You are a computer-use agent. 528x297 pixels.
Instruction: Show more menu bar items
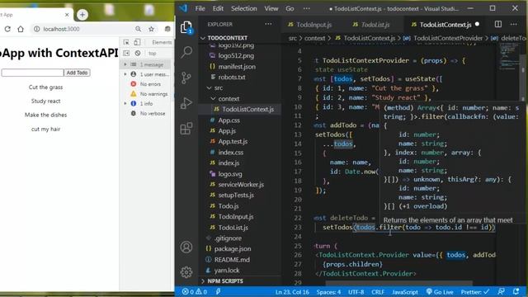click(306, 8)
